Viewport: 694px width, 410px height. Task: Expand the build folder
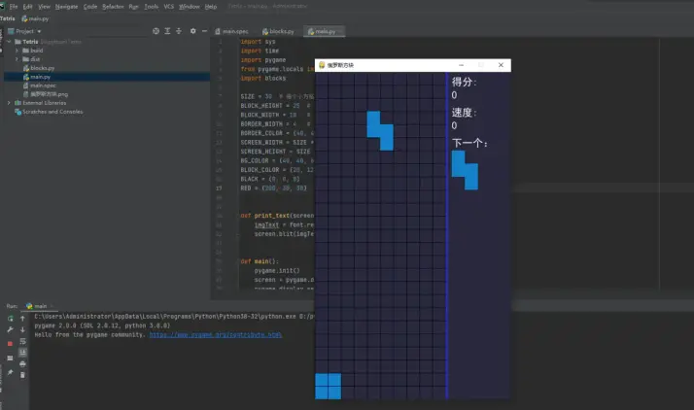(17, 51)
